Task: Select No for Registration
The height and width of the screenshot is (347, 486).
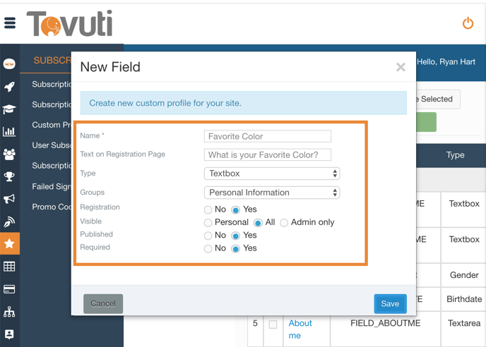Action: (208, 209)
